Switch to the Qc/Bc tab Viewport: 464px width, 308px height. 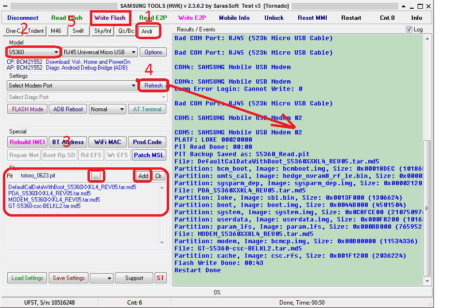coord(126,31)
